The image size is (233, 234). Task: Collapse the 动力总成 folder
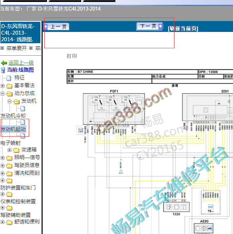click(2, 93)
